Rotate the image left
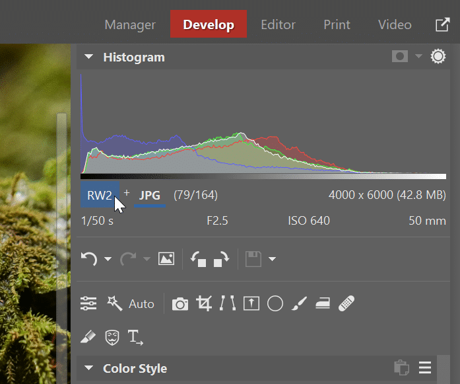Viewport: 460px width, 384px height. (198, 259)
